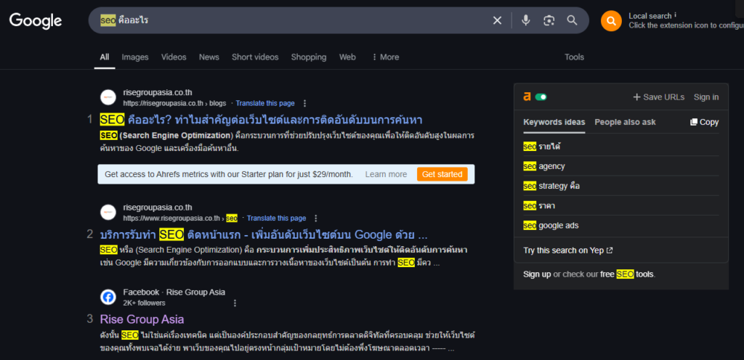The image size is (744, 360).
Task: Click the Save URLs button
Action: (658, 97)
